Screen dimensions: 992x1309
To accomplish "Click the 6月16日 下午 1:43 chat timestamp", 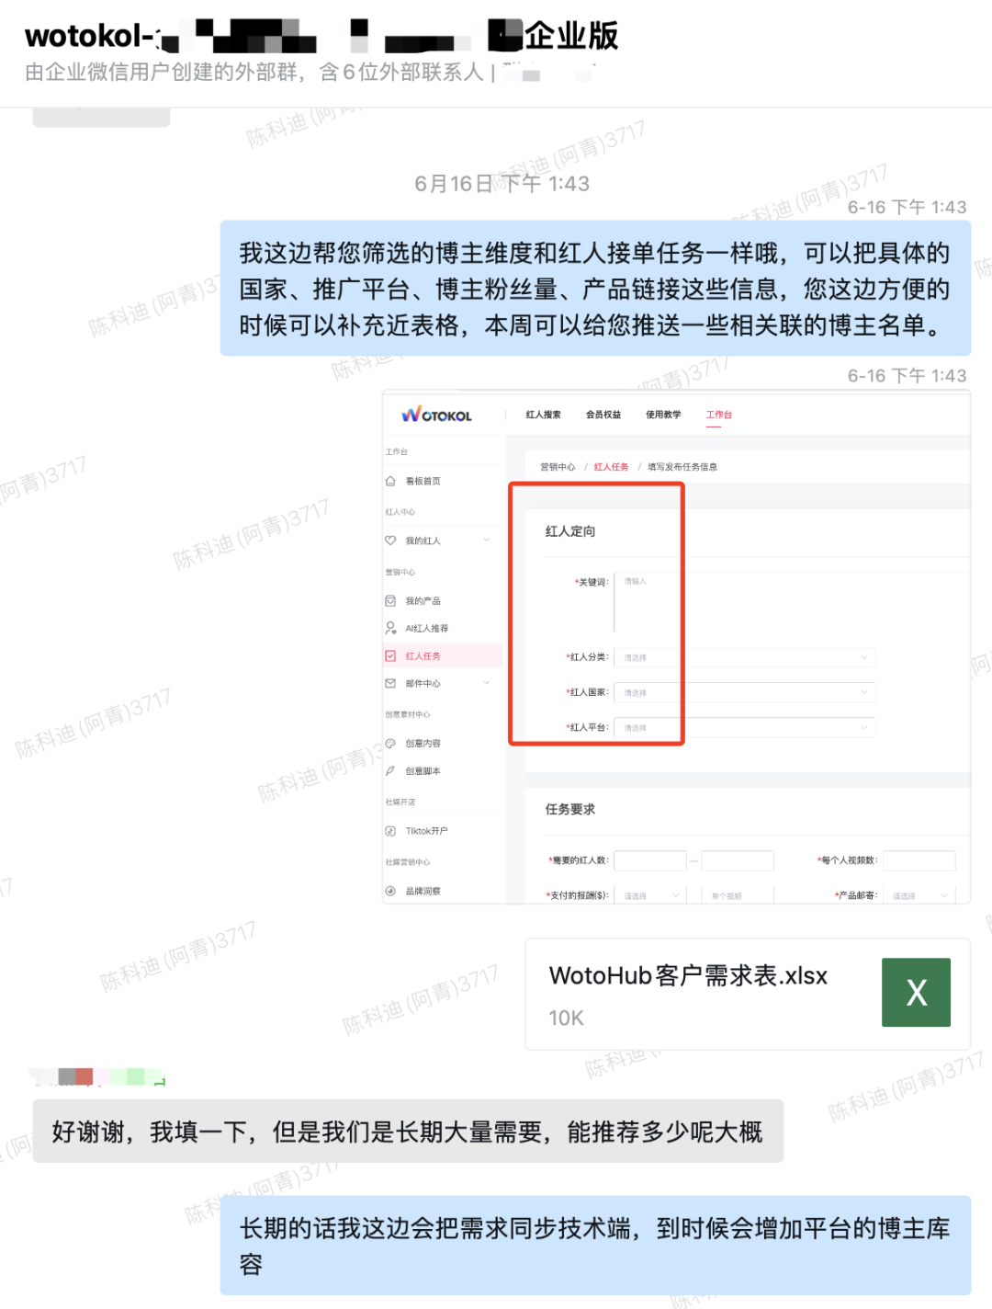I will tap(502, 184).
